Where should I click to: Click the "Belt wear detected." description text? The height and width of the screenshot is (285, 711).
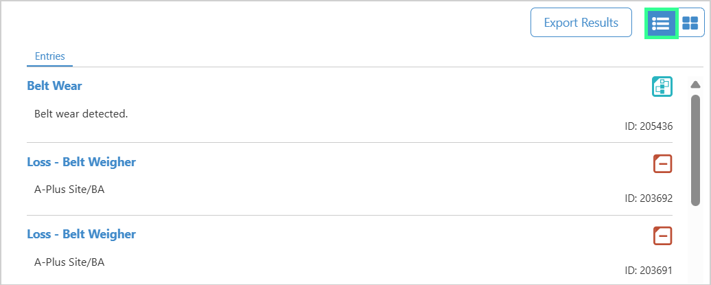tap(81, 113)
